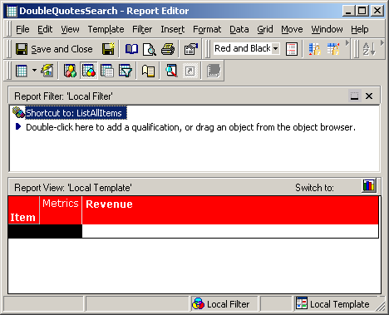Open the Red and Black autostyle dropdown
The height and width of the screenshot is (315, 389).
276,48
